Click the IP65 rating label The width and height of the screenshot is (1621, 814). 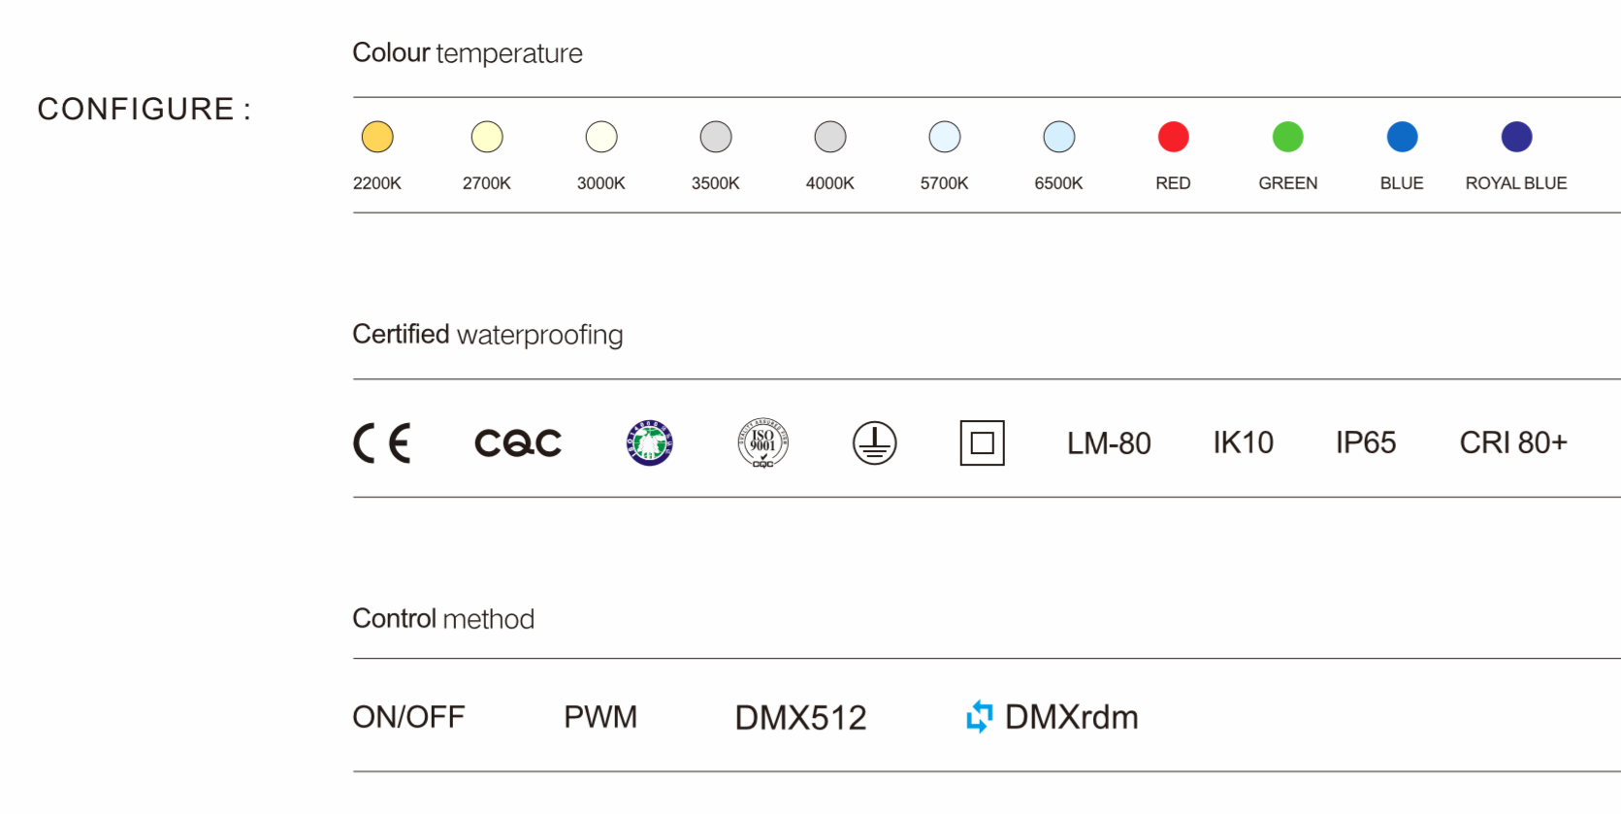coord(1366,443)
